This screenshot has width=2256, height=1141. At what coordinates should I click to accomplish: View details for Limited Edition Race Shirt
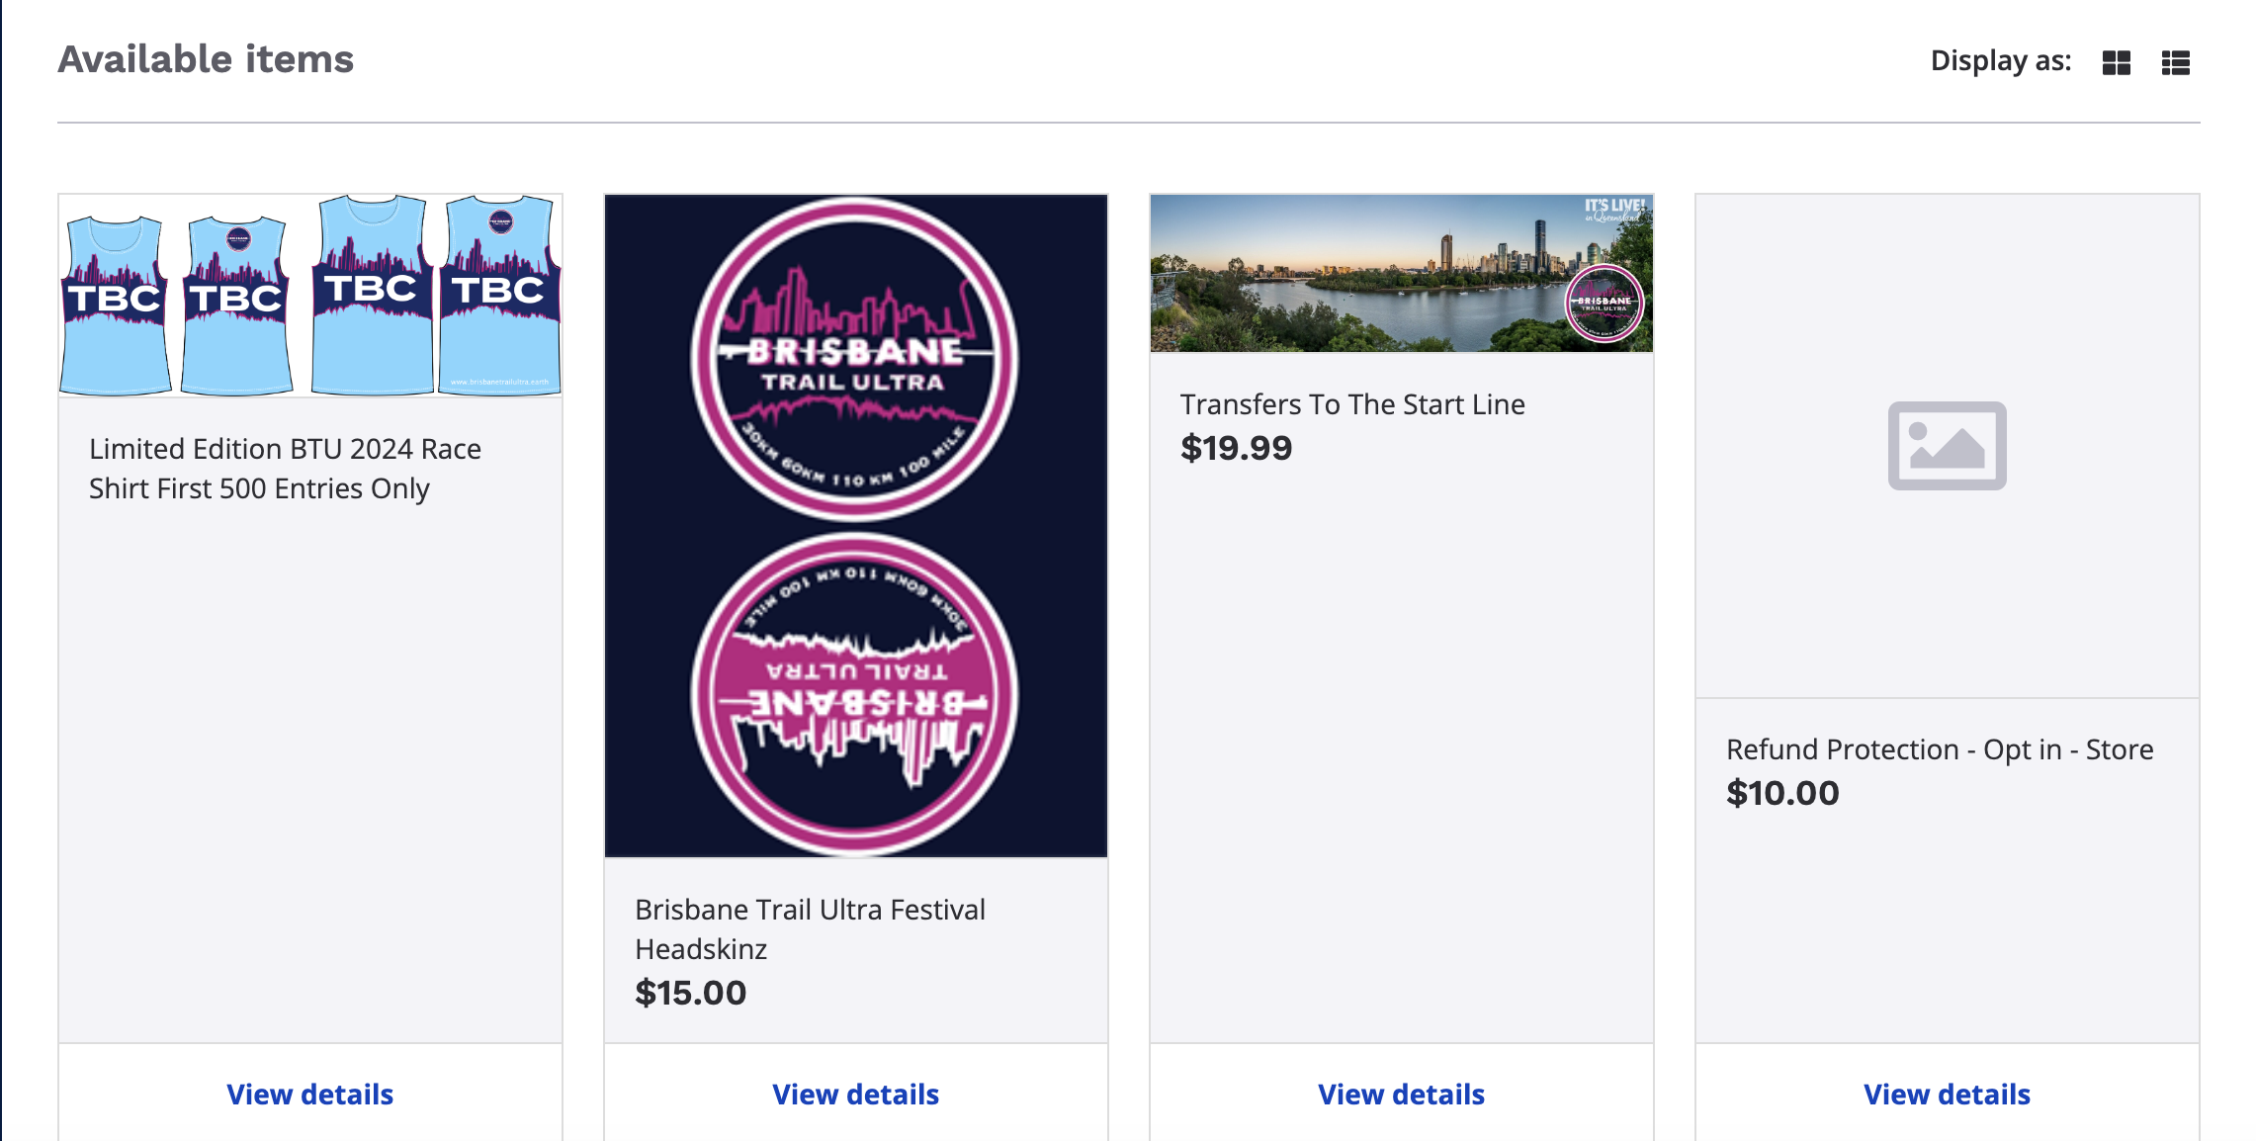pos(310,1094)
